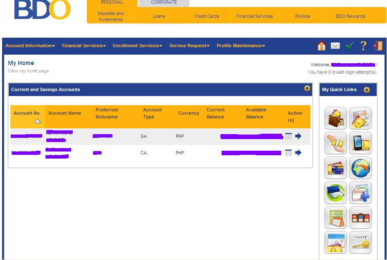
Task: Open the Credit Cards menu item
Action: click(207, 16)
